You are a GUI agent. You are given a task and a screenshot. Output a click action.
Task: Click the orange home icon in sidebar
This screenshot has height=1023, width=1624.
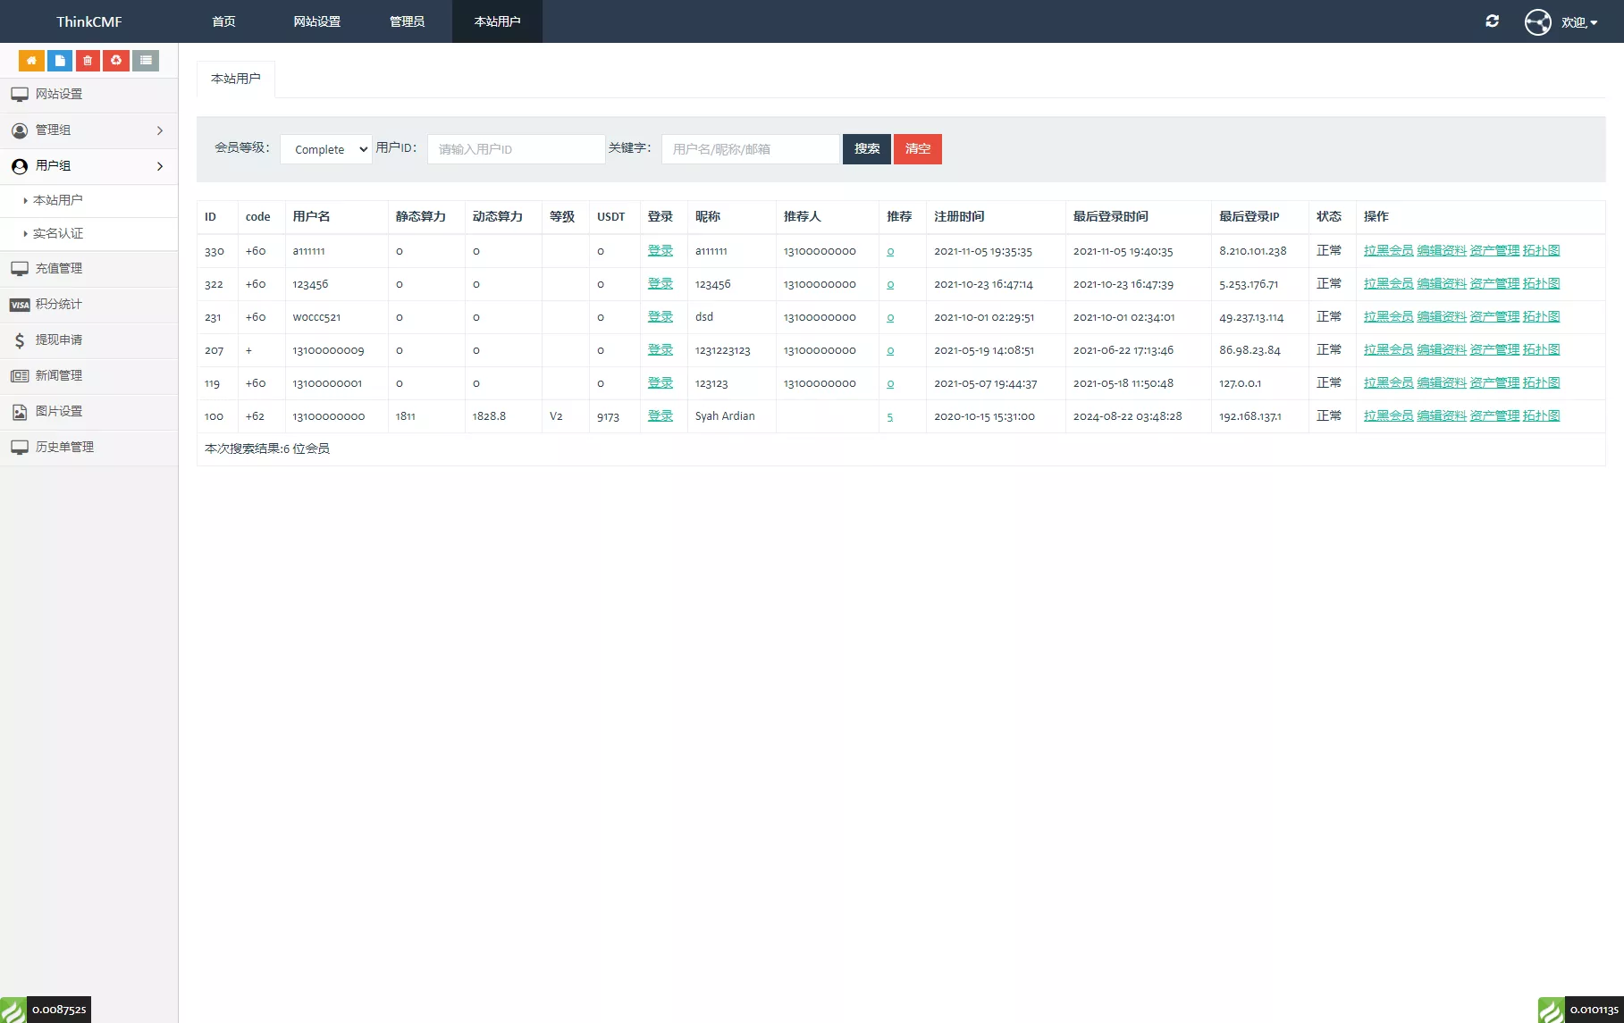coord(31,61)
